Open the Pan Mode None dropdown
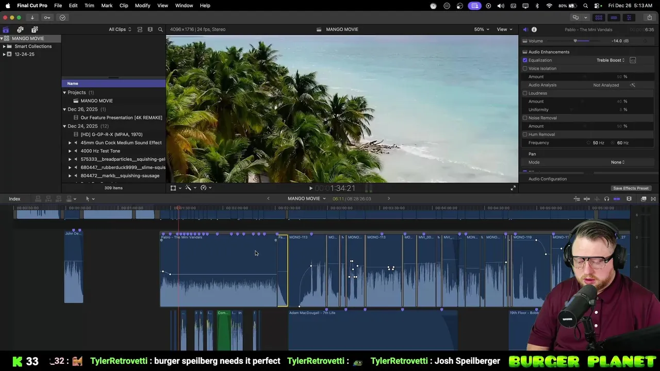 click(618, 162)
